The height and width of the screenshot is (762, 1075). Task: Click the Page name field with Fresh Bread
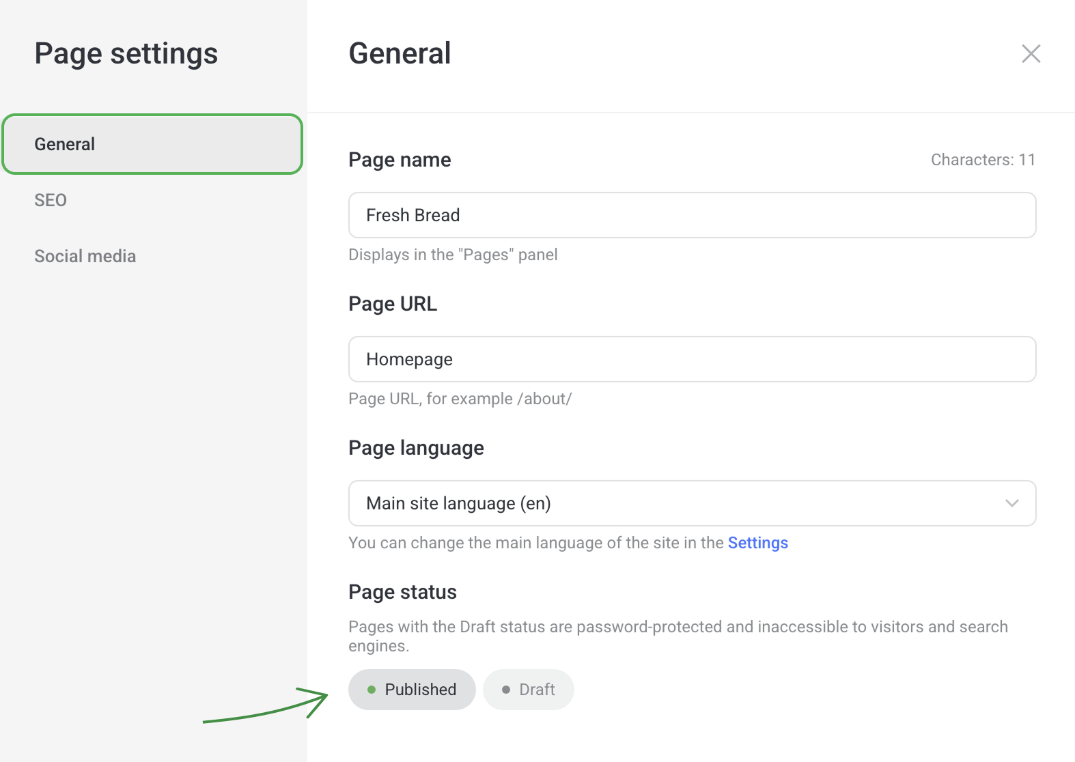tap(691, 215)
